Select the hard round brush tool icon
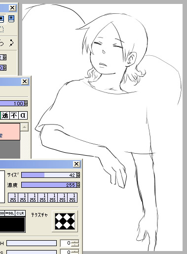Screen dimensions: 187x254 (1, 19)
